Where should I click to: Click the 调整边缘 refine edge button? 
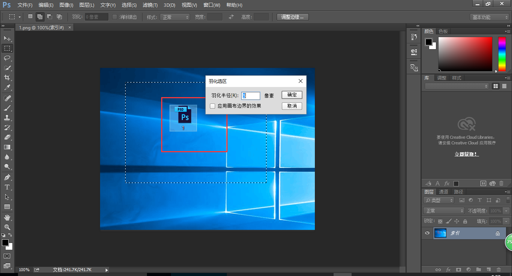coord(293,17)
